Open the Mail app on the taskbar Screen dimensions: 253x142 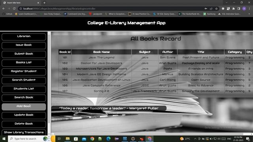pyautogui.click(x=84, y=138)
